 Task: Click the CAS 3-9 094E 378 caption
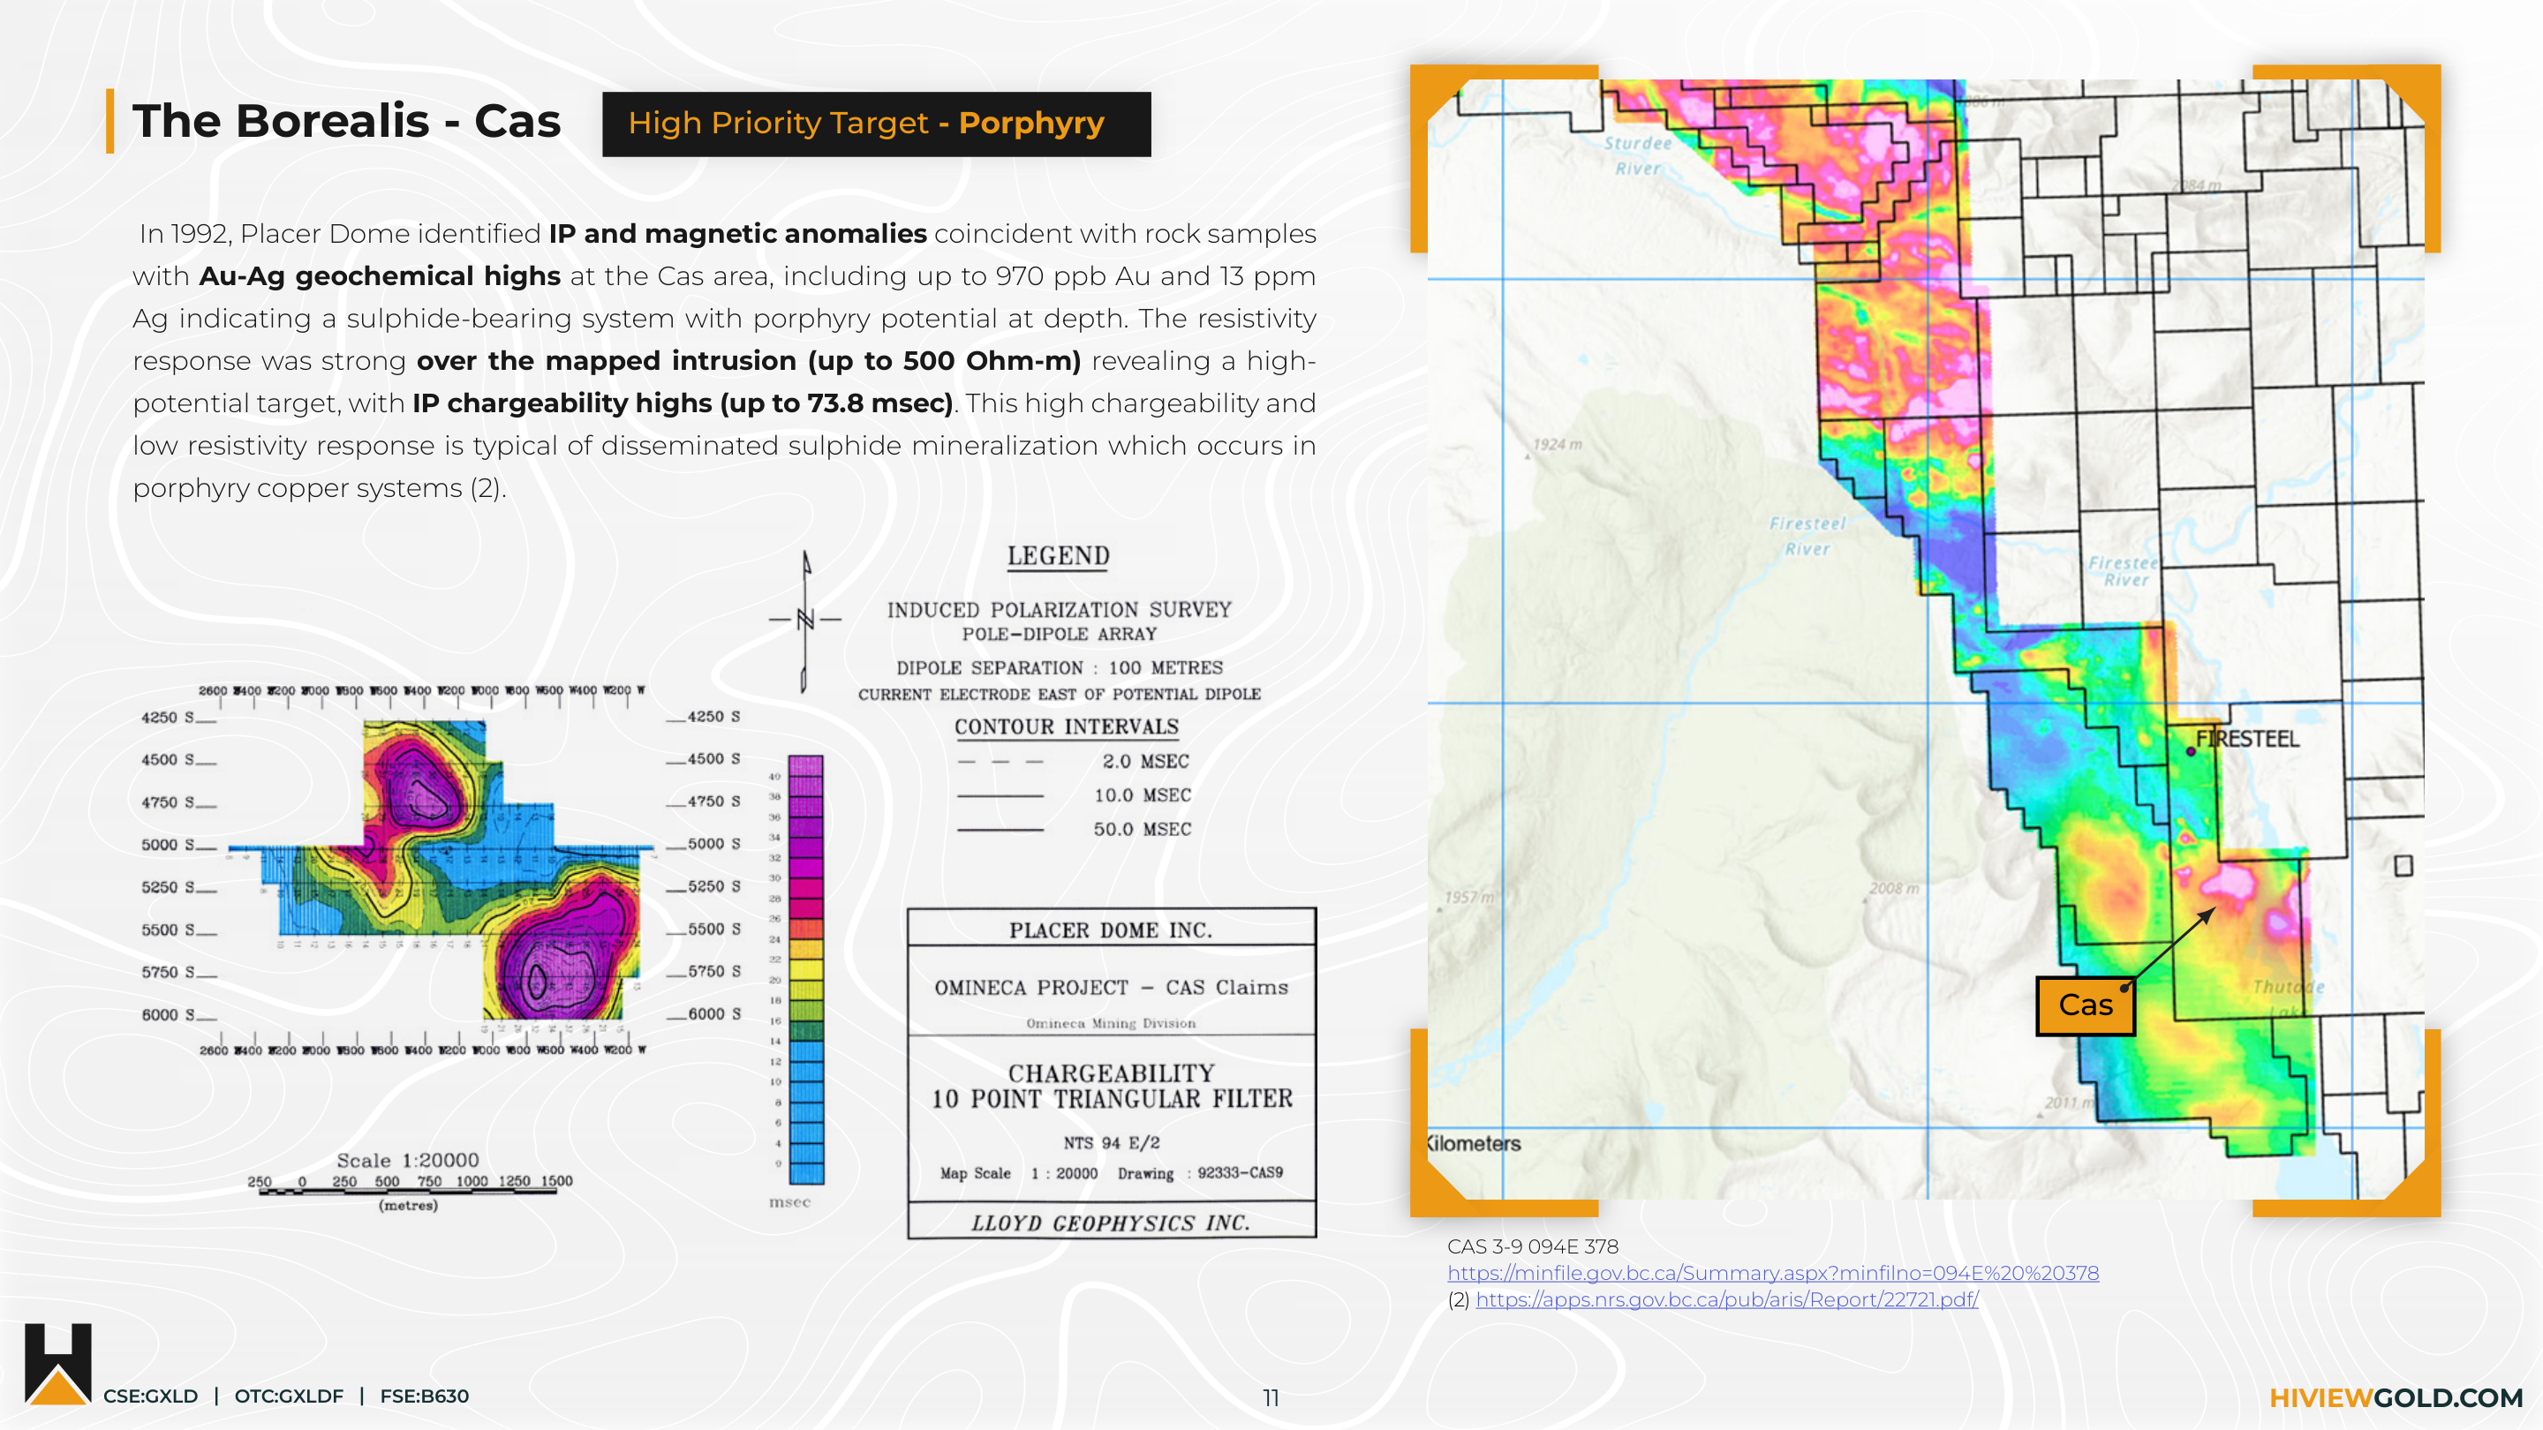coord(1532,1246)
